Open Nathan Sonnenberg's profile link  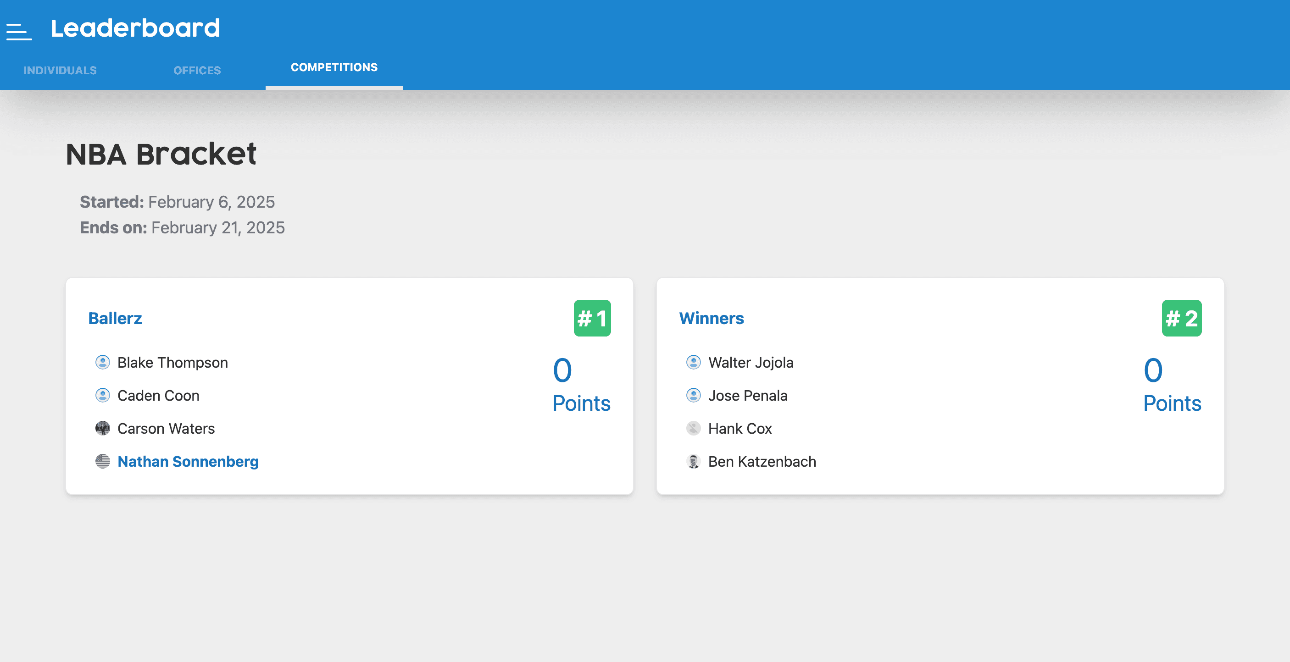pos(188,461)
